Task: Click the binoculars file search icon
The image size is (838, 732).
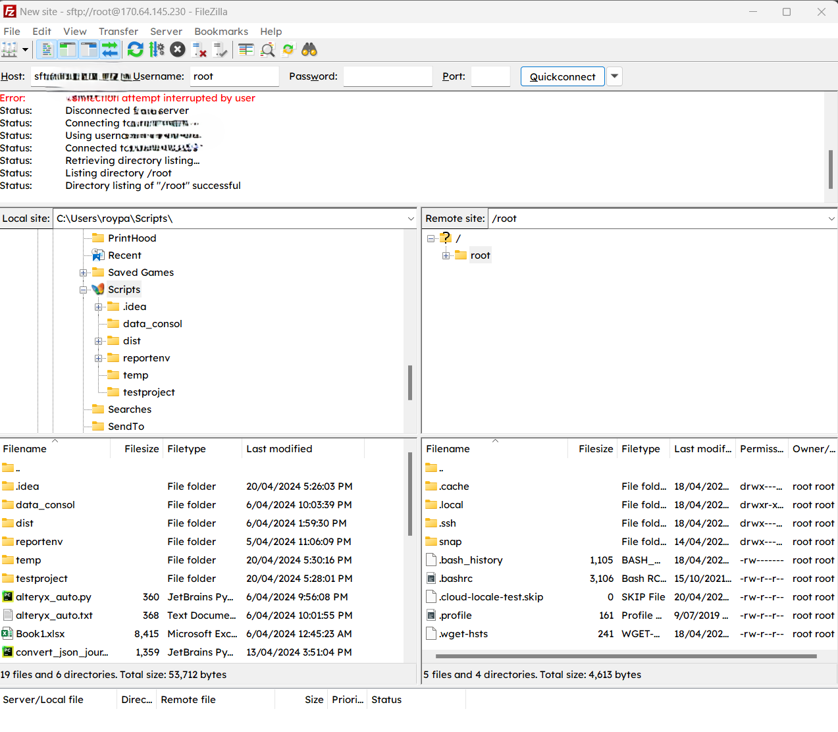Action: (x=309, y=50)
